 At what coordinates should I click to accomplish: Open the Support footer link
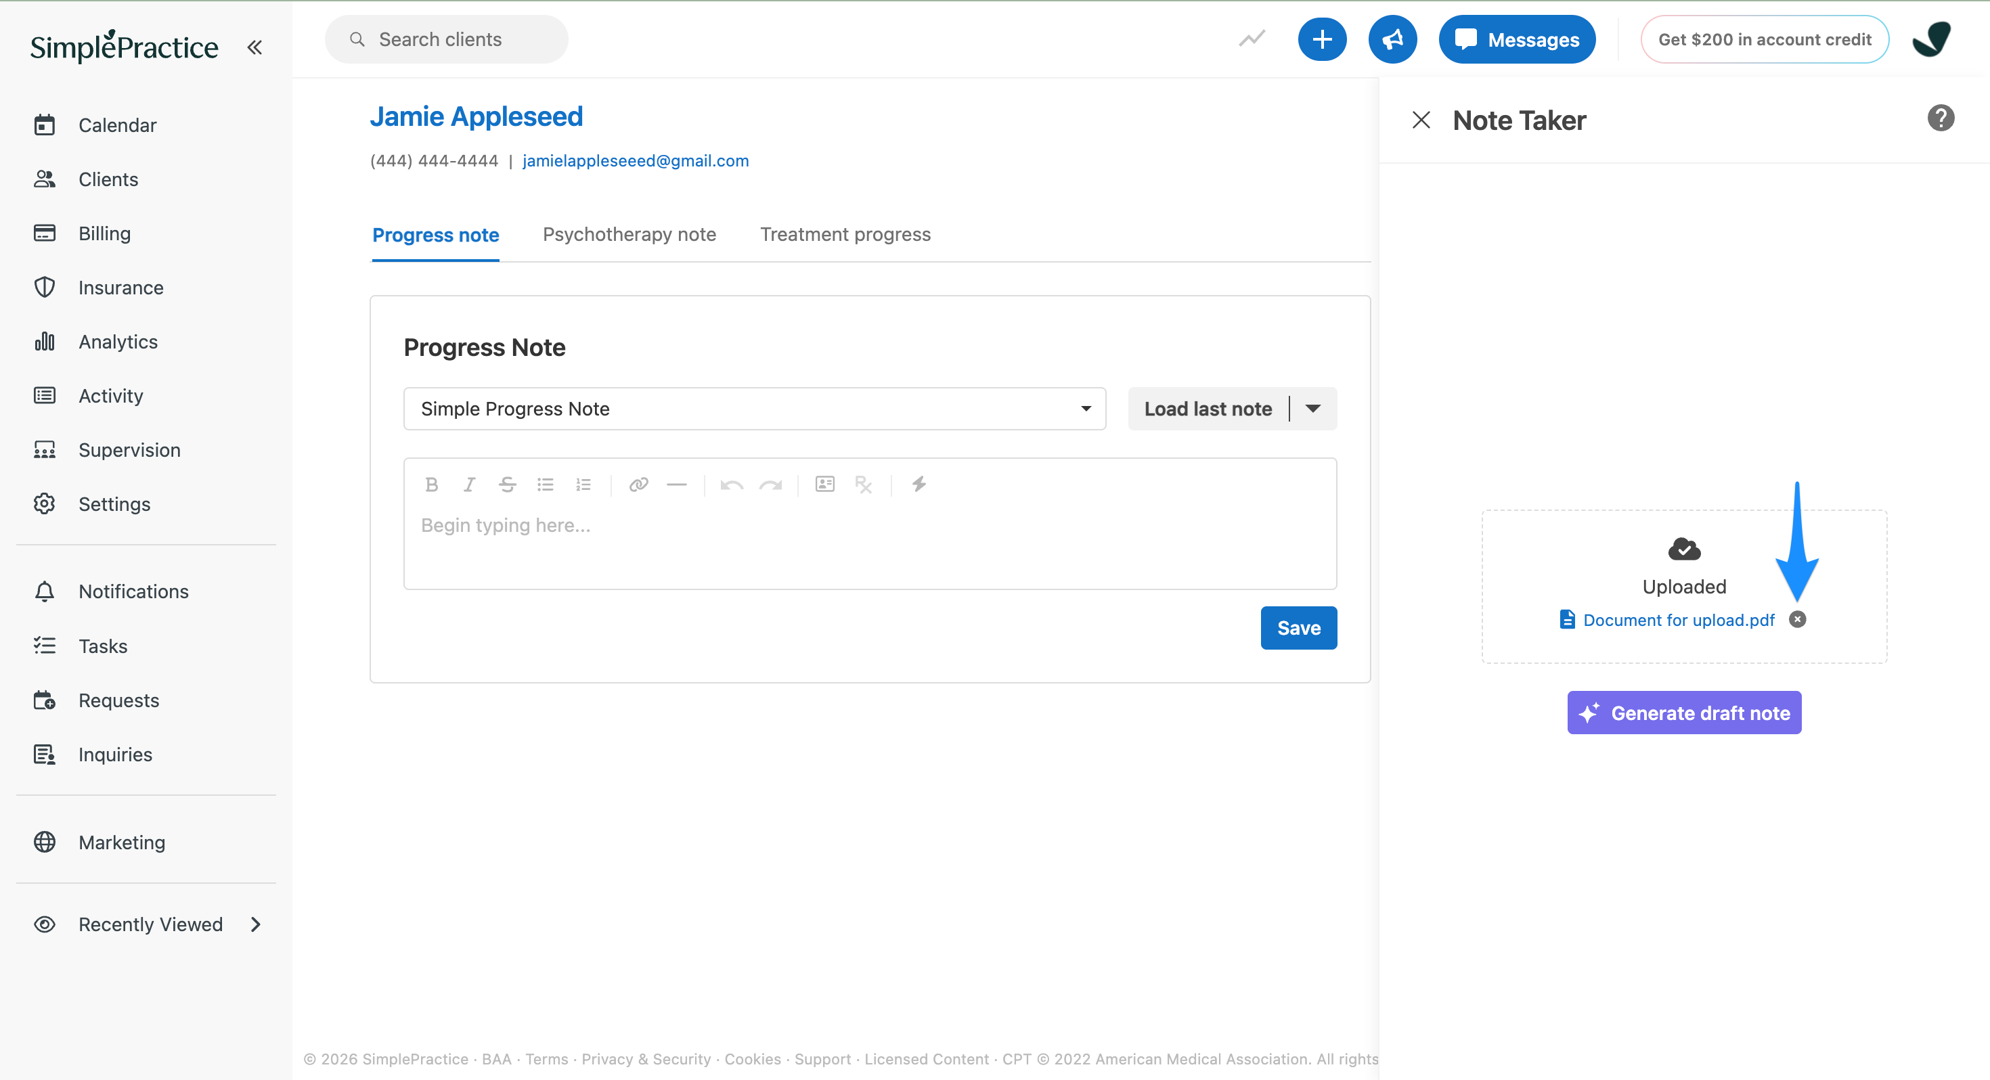(822, 1058)
